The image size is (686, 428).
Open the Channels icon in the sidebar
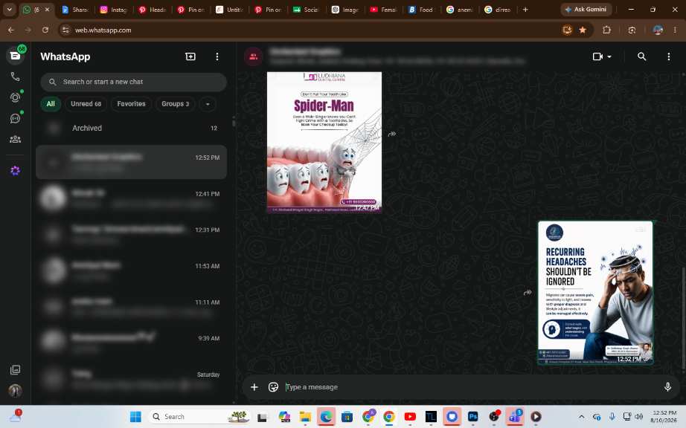pyautogui.click(x=16, y=118)
